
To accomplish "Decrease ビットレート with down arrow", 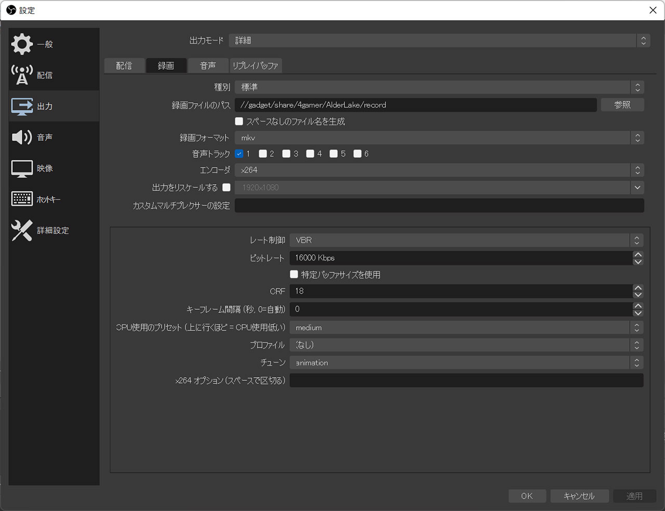I will click(638, 261).
